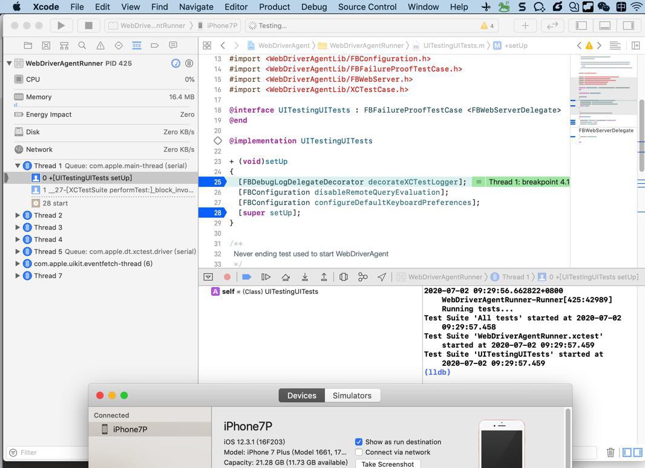Expand com.apple.uikit.eventfetch-thread (6)
Viewport: 645px width, 468px height.
(18, 264)
